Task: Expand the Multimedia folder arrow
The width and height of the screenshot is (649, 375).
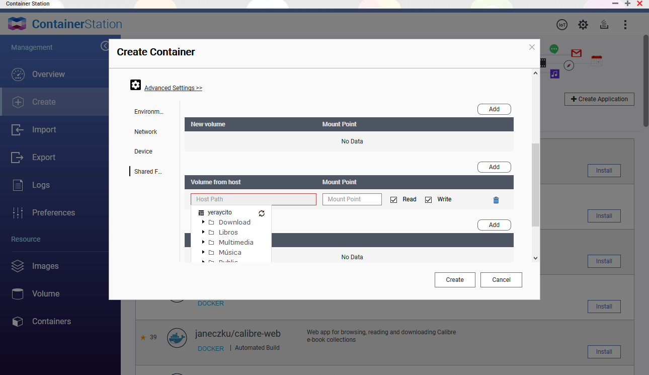Action: pos(203,242)
